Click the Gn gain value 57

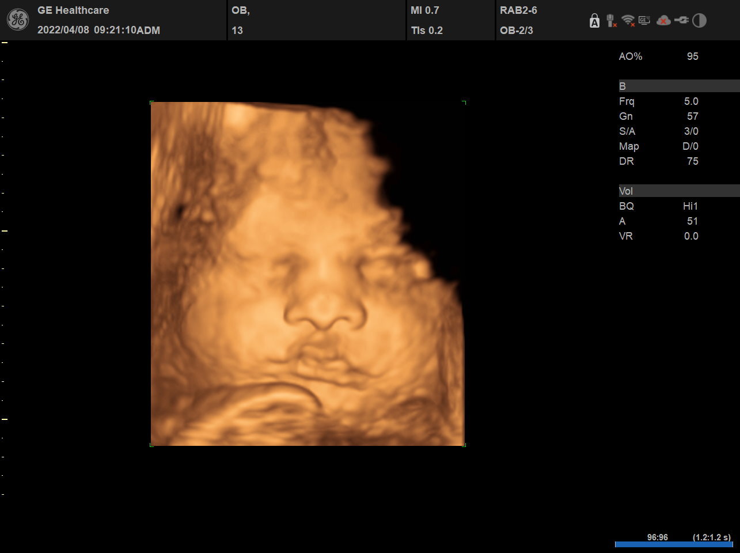click(692, 116)
